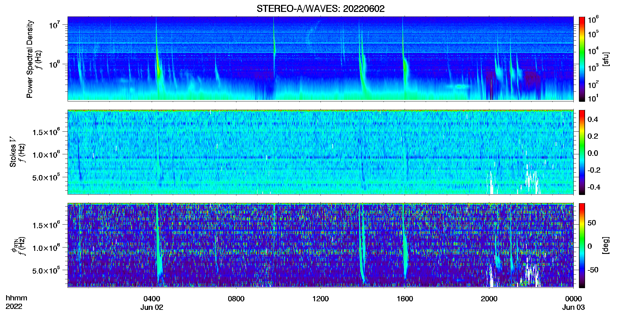Click the 10¹ value on the sfu colorbar
The image size is (641, 330).
[593, 98]
